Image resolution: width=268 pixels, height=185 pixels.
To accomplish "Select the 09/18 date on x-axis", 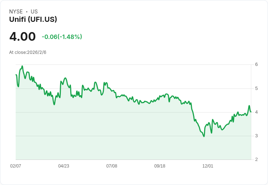I will pos(160,166).
